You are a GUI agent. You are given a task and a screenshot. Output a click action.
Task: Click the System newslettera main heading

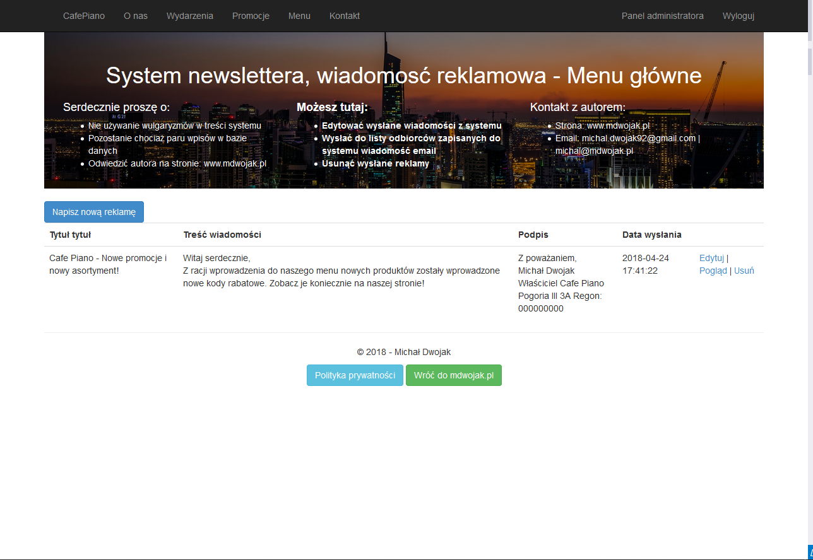[404, 76]
